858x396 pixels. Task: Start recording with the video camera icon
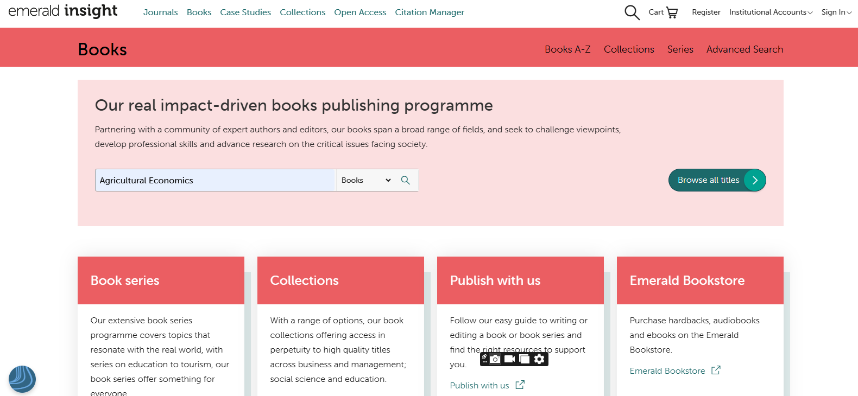509,359
